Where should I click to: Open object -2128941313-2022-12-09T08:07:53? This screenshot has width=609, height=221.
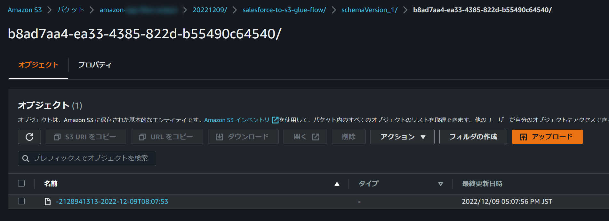(x=112, y=202)
